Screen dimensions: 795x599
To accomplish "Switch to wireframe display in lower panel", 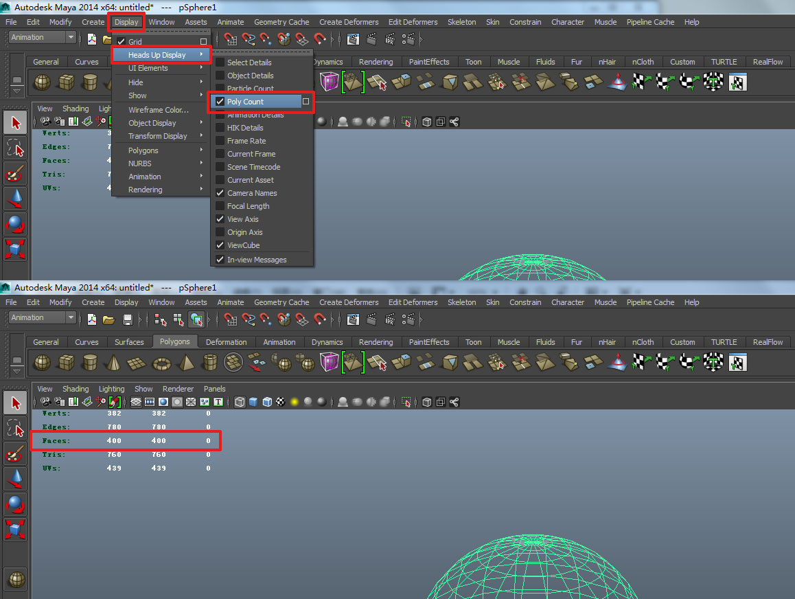I will [240, 403].
